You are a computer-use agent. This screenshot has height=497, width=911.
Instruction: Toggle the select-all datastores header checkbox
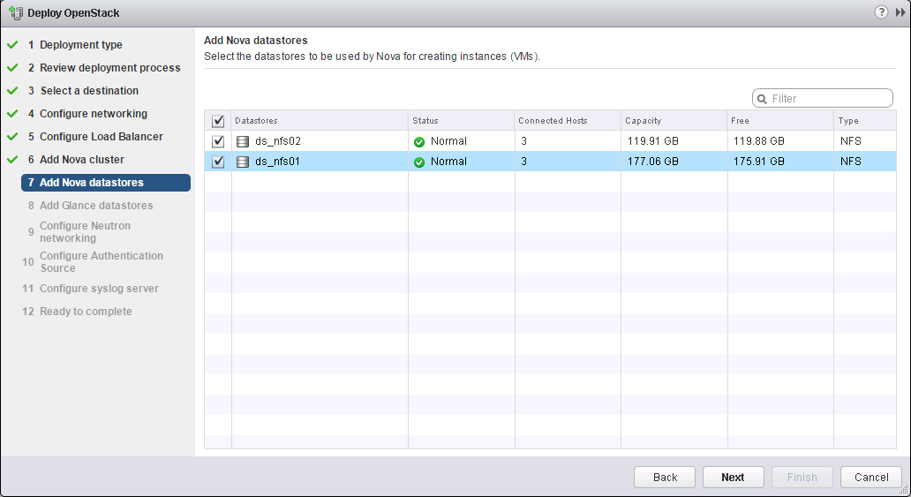point(218,121)
